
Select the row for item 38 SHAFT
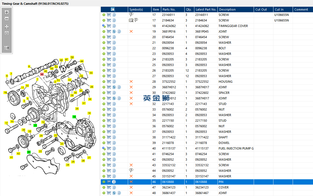tap(223, 137)
